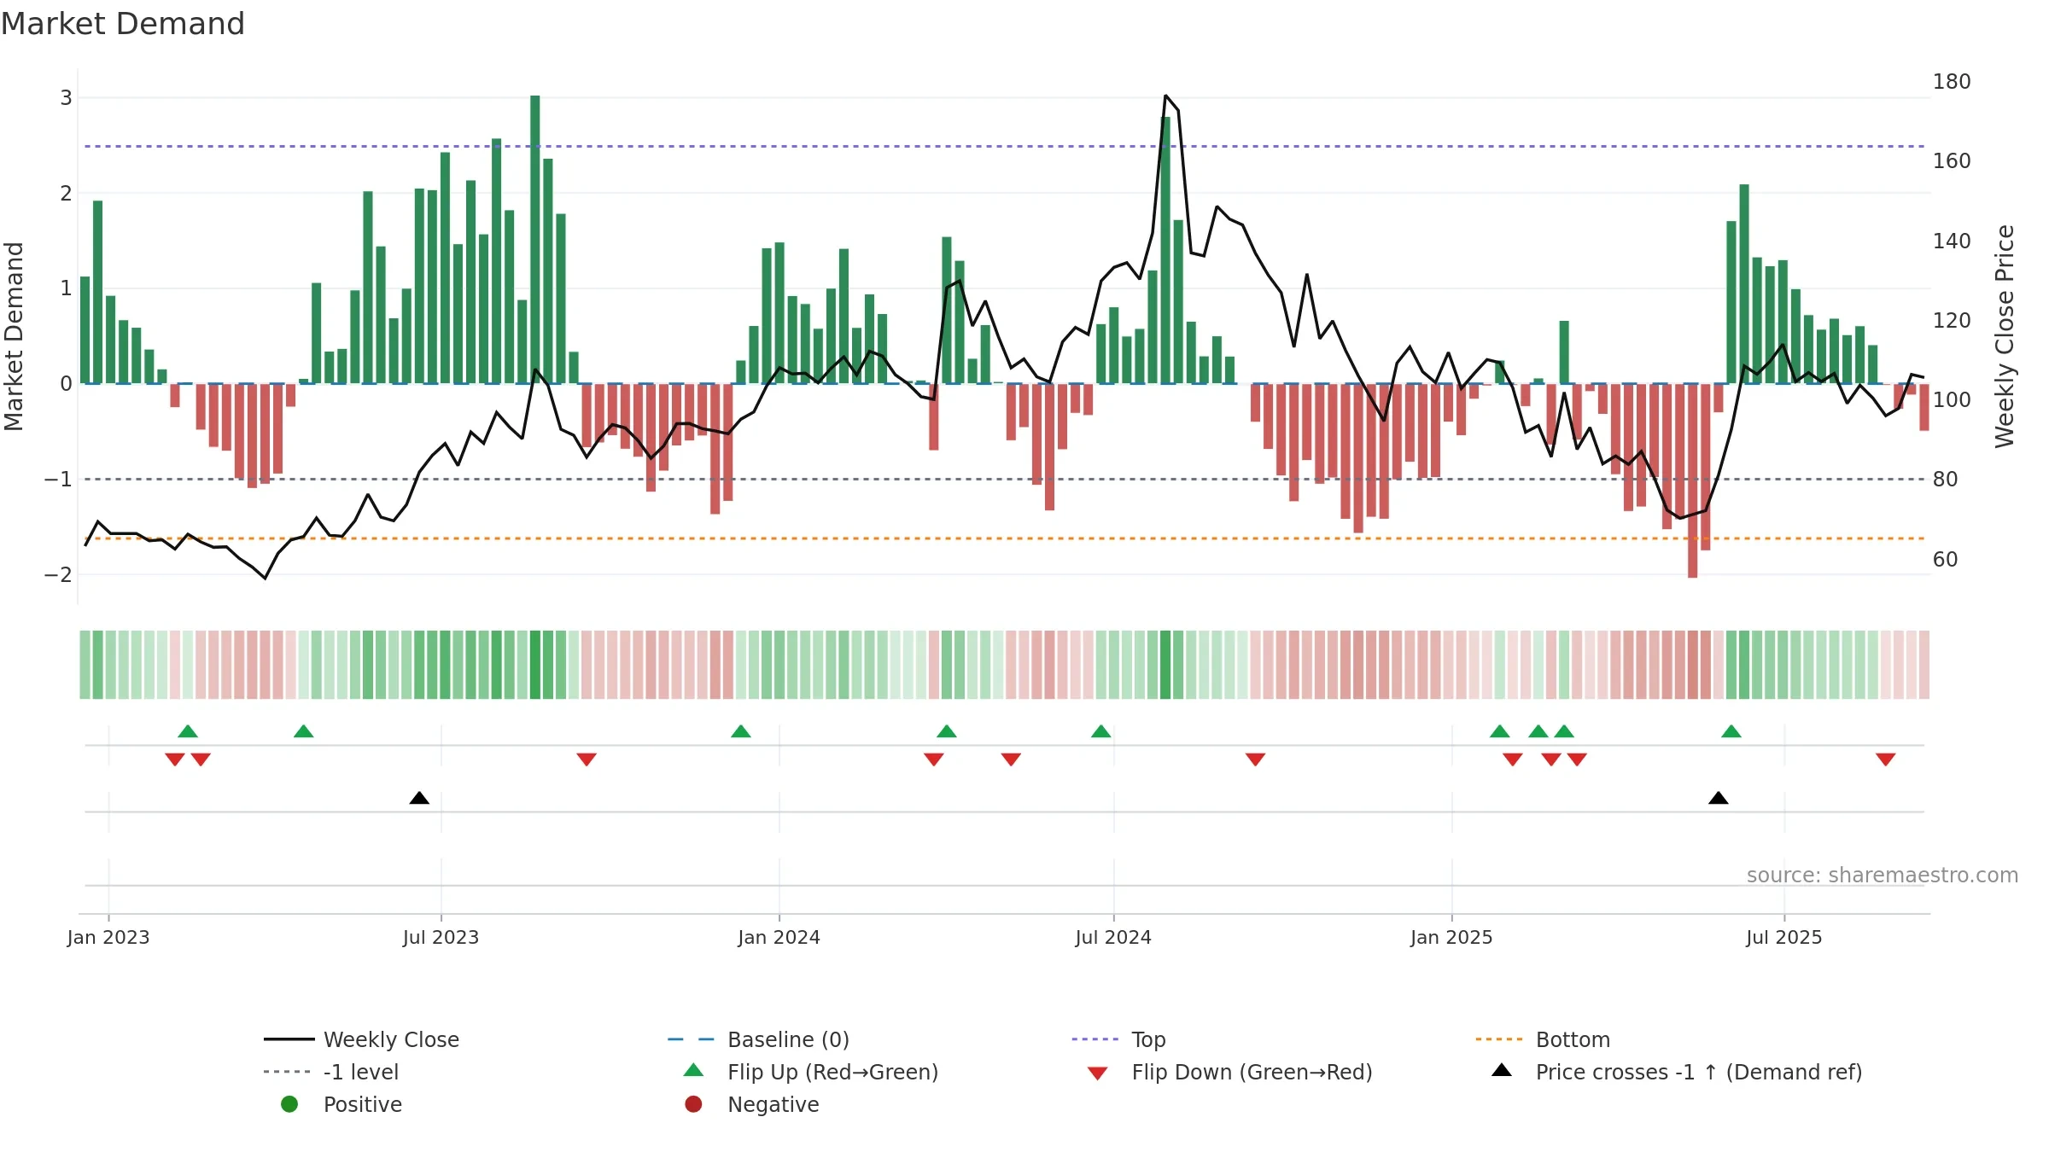The width and height of the screenshot is (2049, 1152).
Task: Click the 3 demand axis tick label
Action: 66,98
